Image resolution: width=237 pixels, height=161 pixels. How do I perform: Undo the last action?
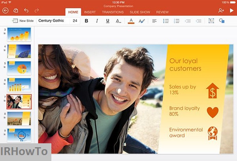click(26, 11)
